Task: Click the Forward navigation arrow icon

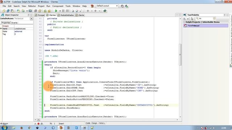Action: coord(96,11)
